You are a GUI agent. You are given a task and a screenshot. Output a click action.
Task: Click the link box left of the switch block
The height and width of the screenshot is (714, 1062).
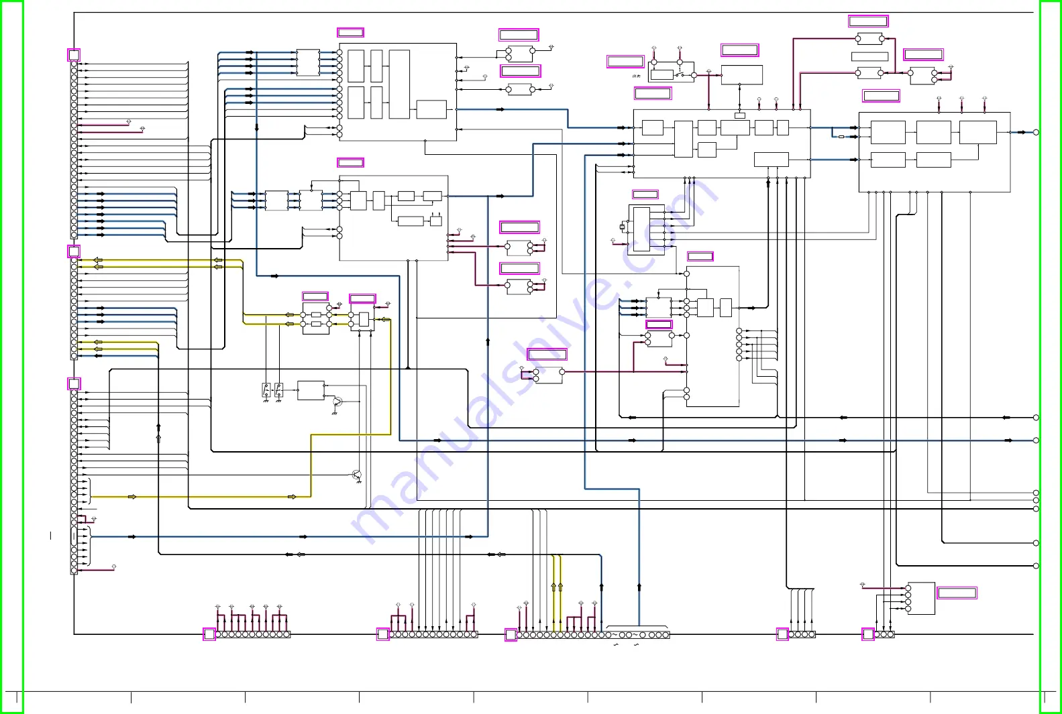coord(625,62)
